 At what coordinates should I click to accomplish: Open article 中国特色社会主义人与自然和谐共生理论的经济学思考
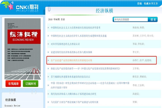pos(76,28)
